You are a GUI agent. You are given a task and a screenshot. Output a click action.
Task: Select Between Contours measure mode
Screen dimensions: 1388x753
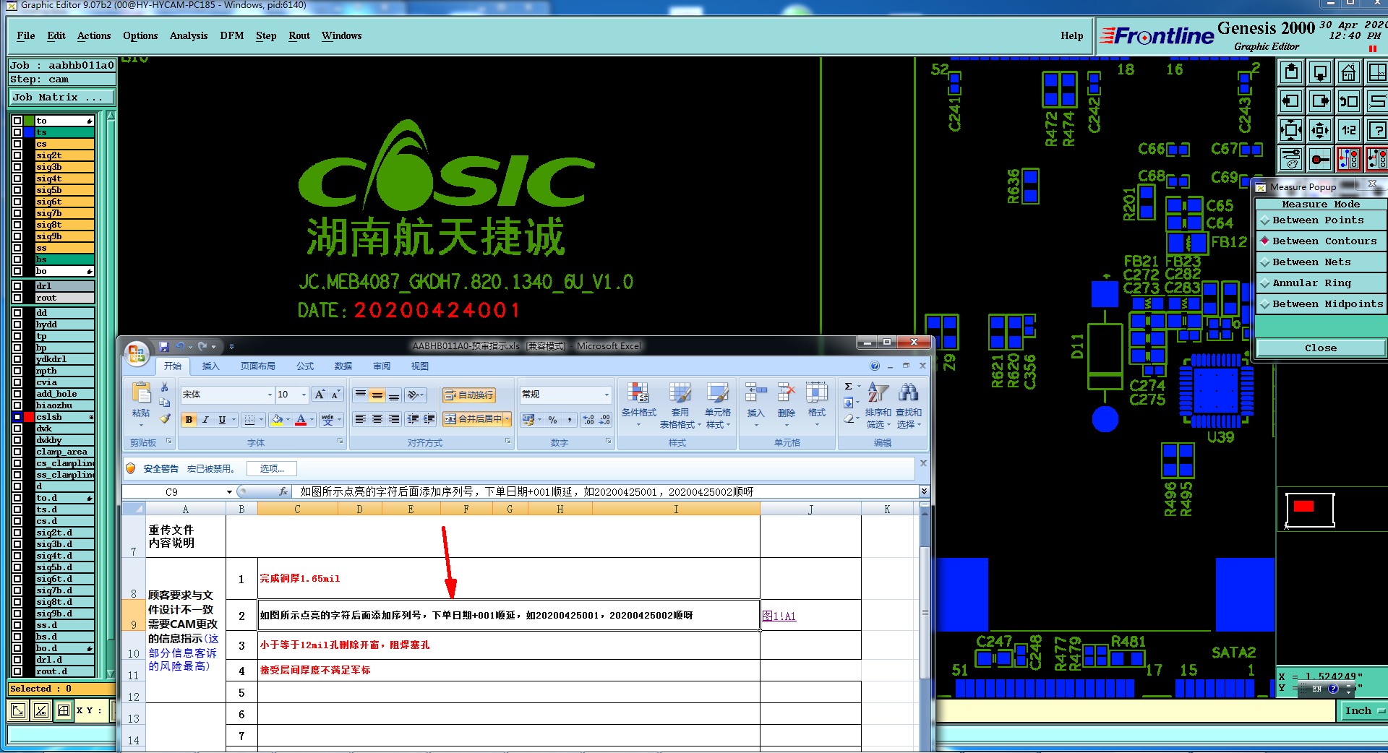click(1320, 241)
